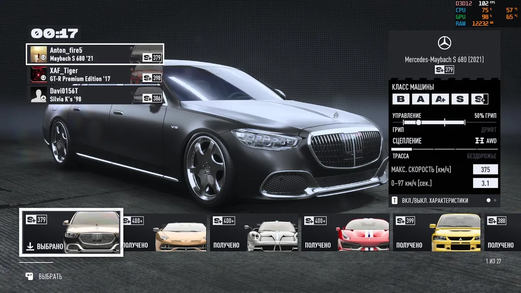Click the first page indicator dot
Image resolution: width=521 pixels, height=293 pixels.
[x=488, y=200]
